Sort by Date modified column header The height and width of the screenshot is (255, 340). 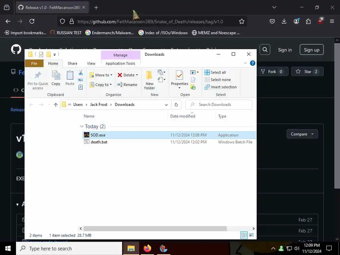[183, 116]
